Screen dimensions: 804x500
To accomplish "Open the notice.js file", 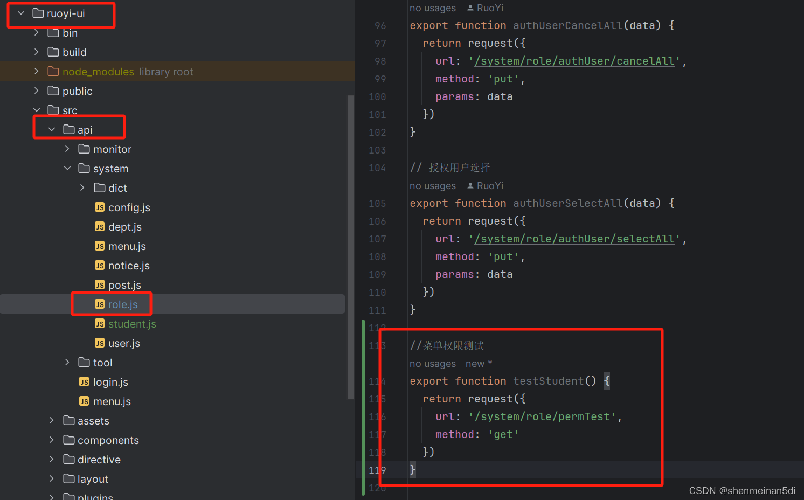I will (129, 266).
